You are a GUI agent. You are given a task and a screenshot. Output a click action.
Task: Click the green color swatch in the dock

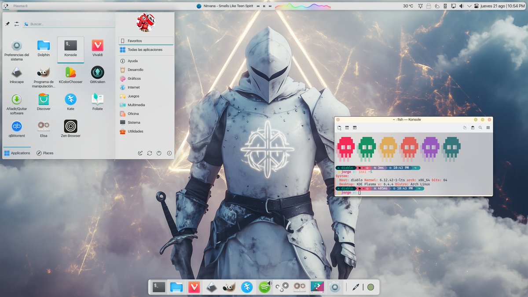click(371, 288)
